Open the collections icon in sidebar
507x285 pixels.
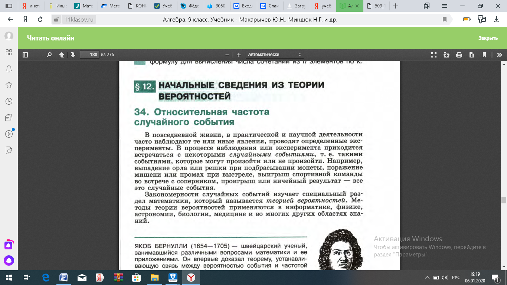tap(9, 118)
